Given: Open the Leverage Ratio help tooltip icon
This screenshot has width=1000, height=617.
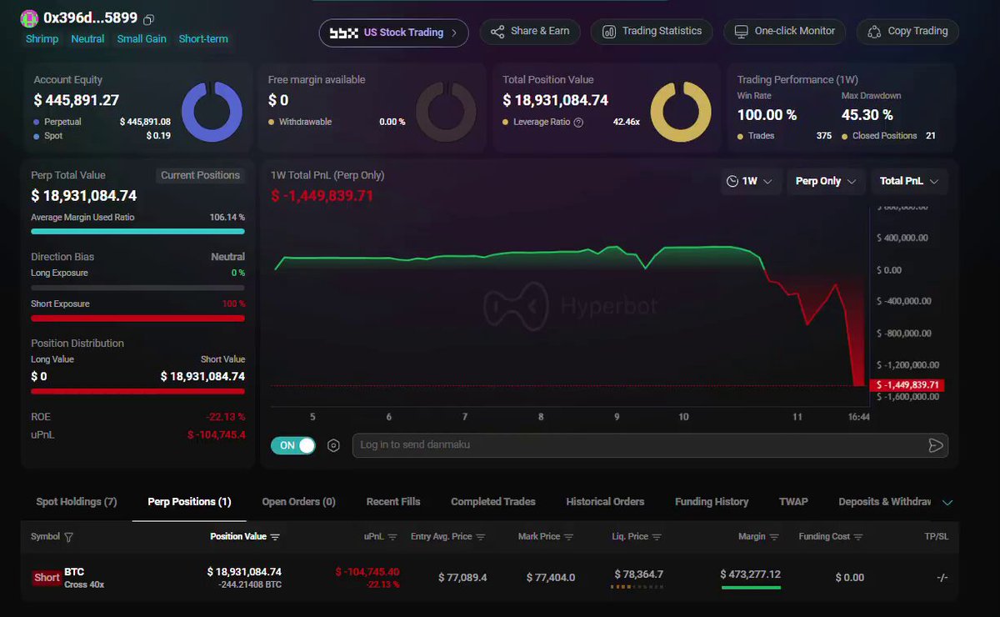Looking at the screenshot, I should [578, 122].
